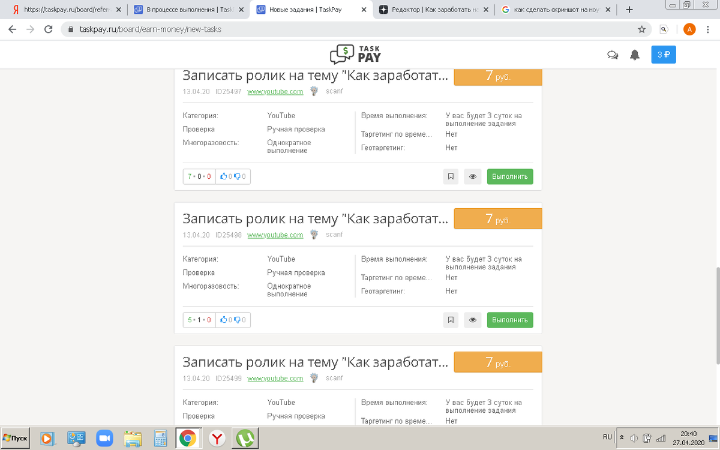Viewport: 720px width, 450px height.
Task: Open the 3 ₽ balance button
Action: 664,55
